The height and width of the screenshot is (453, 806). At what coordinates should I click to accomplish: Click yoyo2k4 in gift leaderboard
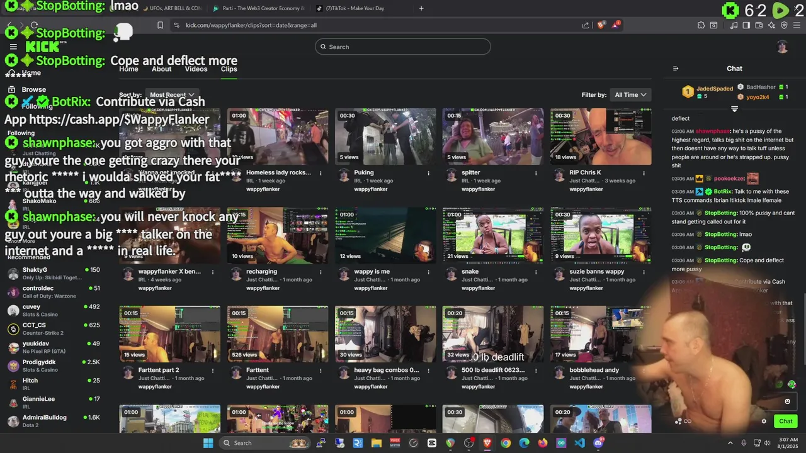pos(758,98)
